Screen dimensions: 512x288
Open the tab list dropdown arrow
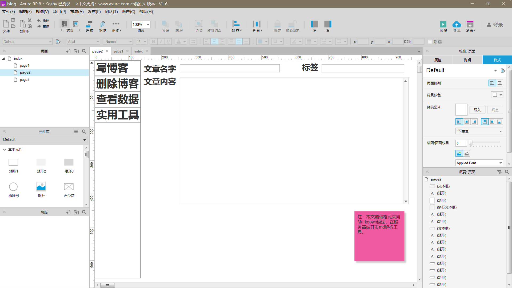pyautogui.click(x=419, y=52)
